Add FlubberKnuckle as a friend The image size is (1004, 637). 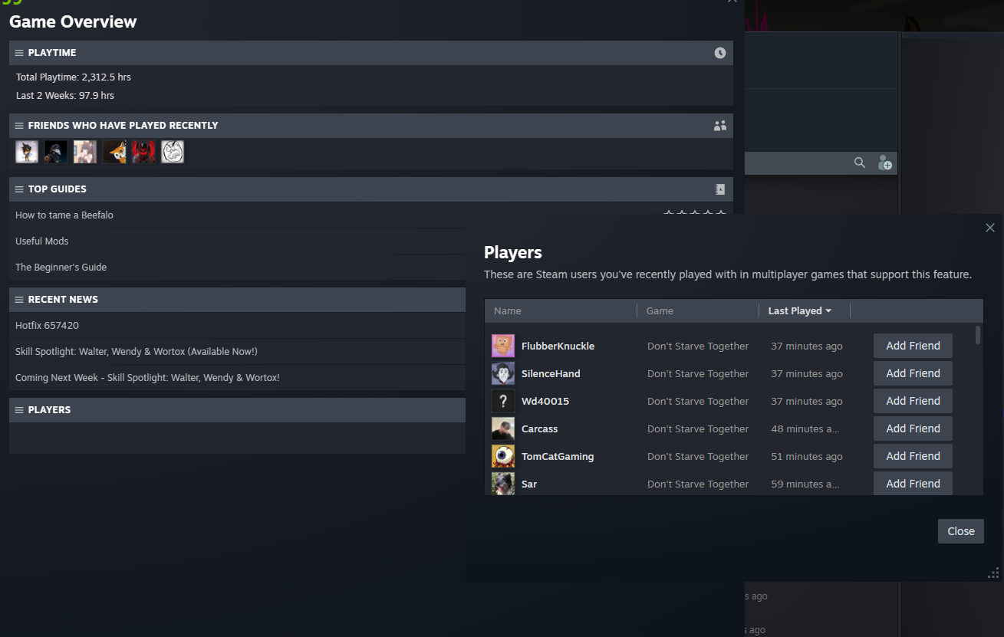913,346
